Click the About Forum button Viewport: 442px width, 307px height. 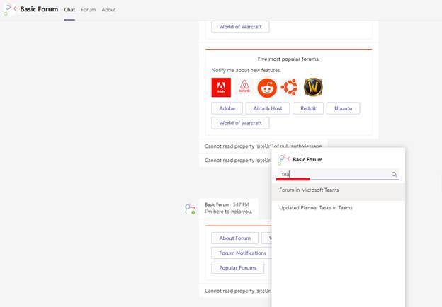pos(235,238)
